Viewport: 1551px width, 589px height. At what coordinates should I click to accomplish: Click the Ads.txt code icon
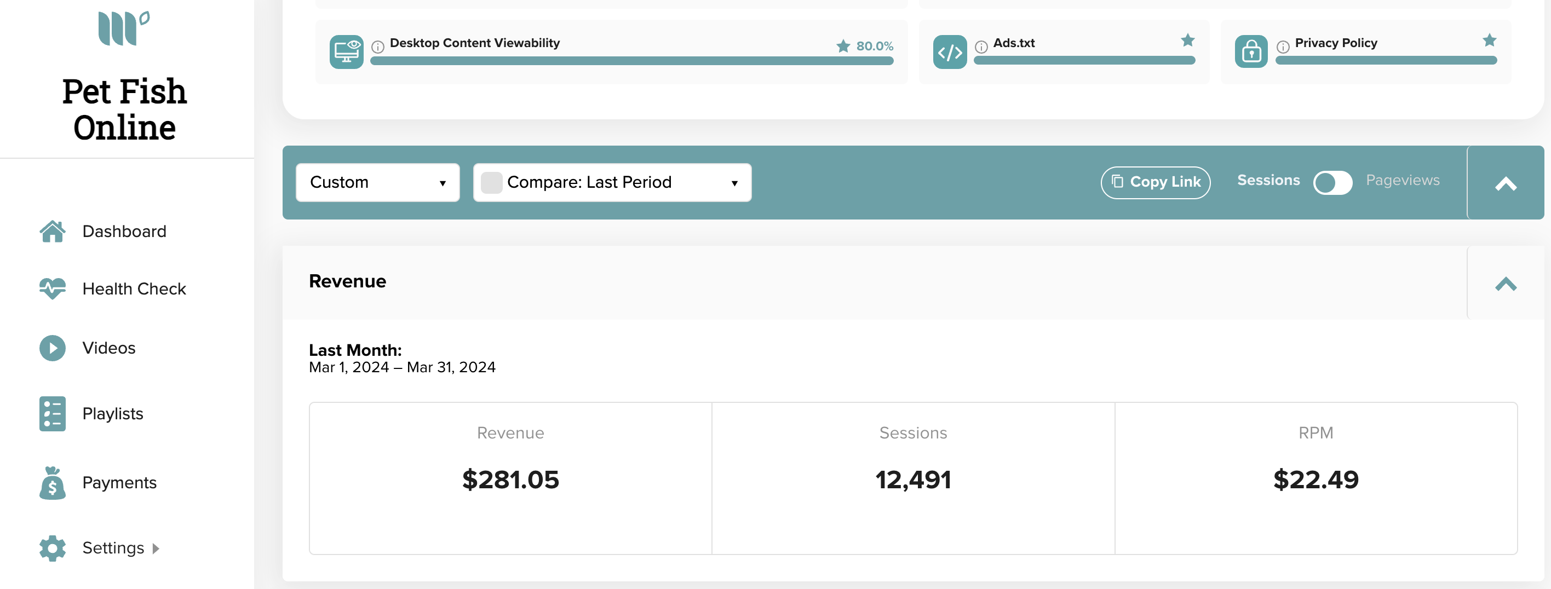(950, 52)
